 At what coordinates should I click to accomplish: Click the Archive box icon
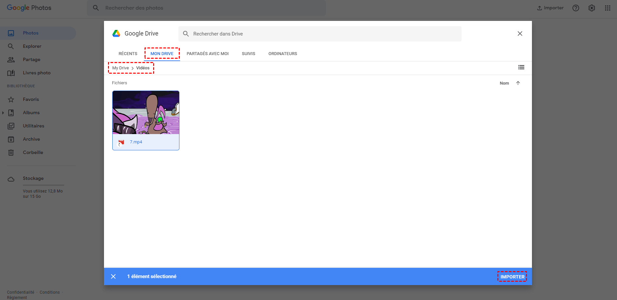pos(11,139)
